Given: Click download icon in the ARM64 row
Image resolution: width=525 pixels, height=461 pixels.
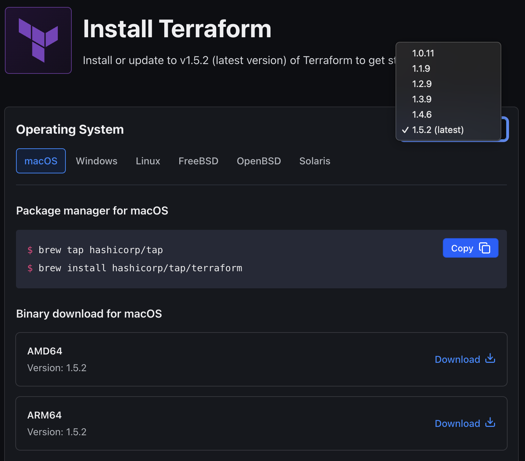Looking at the screenshot, I should [x=490, y=422].
